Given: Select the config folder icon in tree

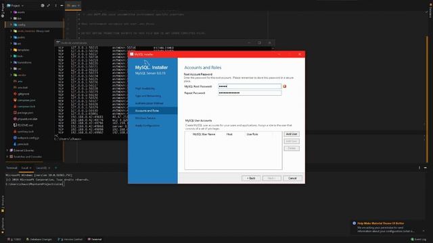Looking at the screenshot, I should point(15,24).
